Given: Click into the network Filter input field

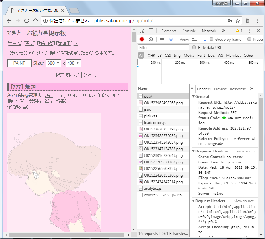Looking at the screenshot, I should (x=164, y=47).
